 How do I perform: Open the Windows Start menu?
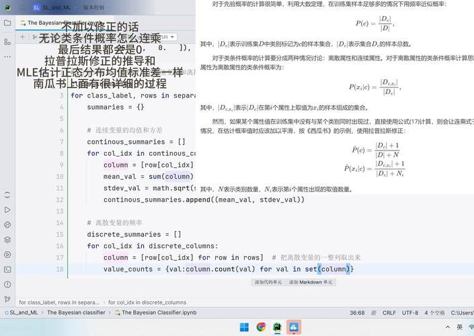click(x=244, y=327)
